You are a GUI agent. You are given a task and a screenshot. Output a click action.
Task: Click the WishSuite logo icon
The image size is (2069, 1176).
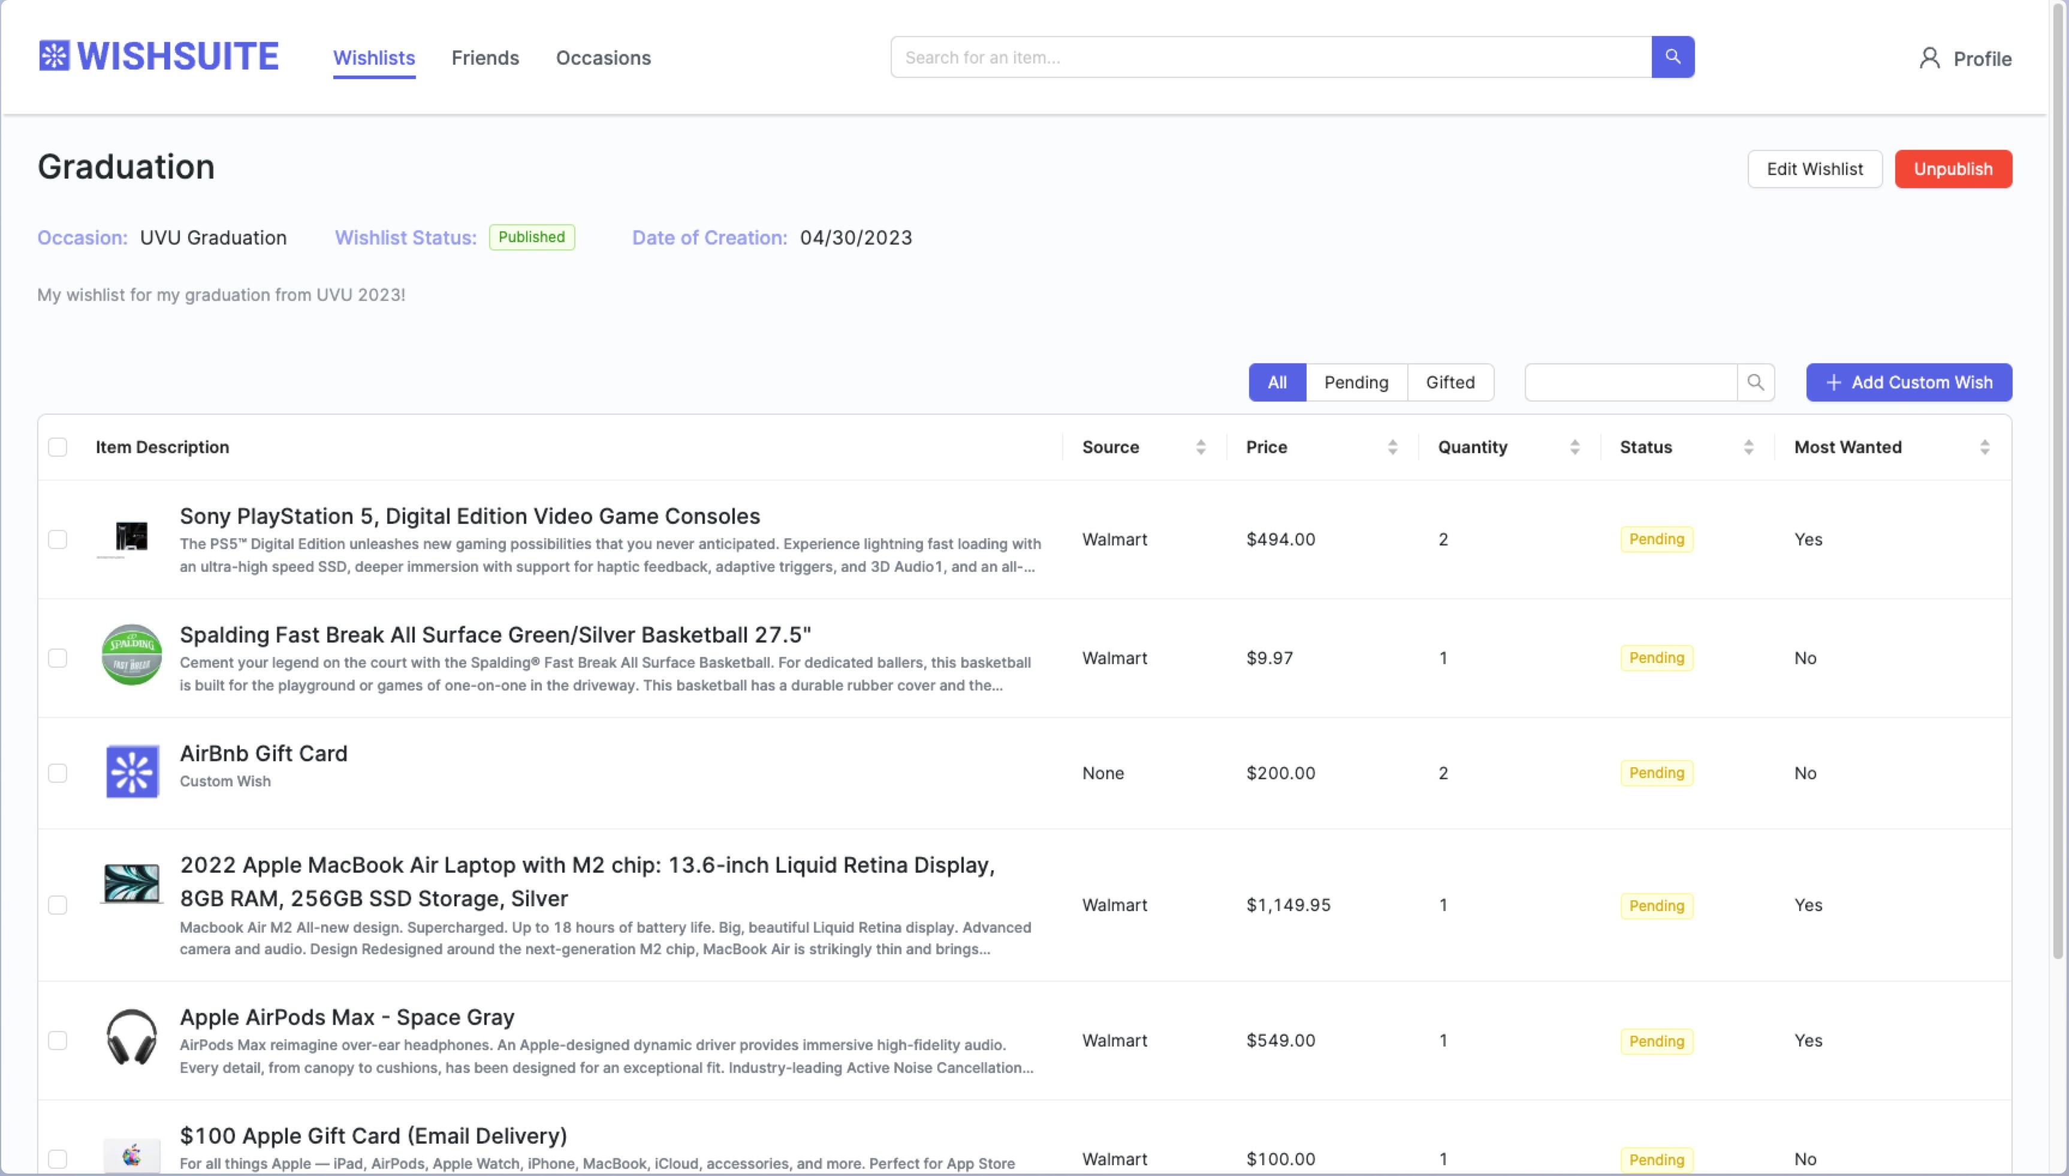(54, 56)
